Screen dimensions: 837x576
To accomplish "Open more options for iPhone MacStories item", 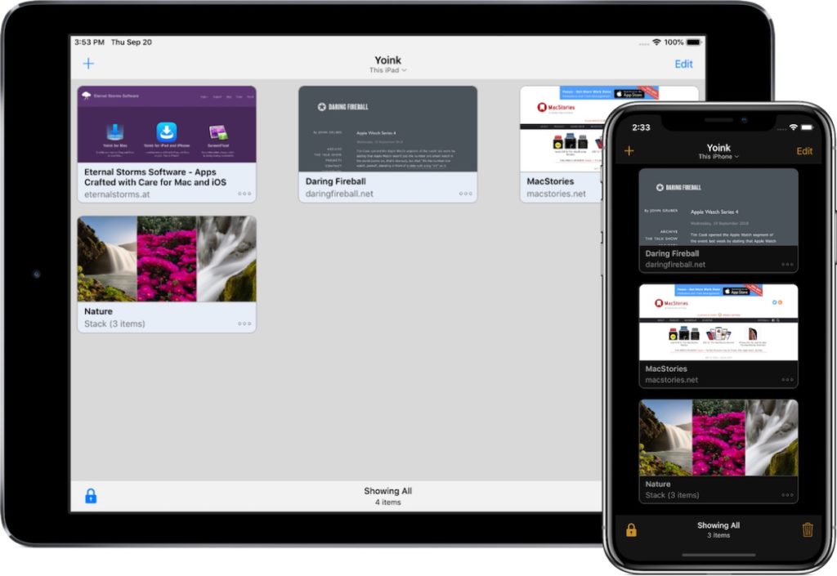I will (x=787, y=380).
